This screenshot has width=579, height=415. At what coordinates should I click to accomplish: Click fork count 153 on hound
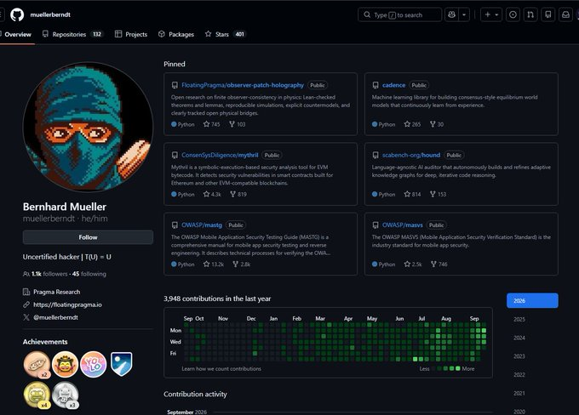coord(438,194)
